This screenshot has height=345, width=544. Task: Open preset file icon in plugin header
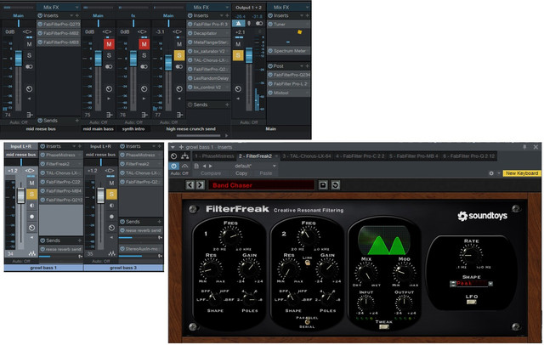196,166
